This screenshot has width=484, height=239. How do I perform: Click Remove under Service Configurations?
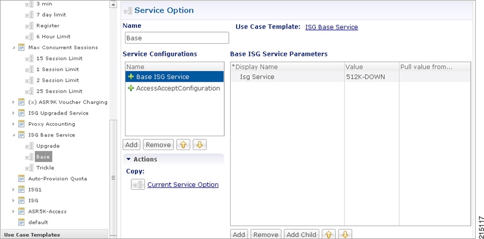click(158, 145)
